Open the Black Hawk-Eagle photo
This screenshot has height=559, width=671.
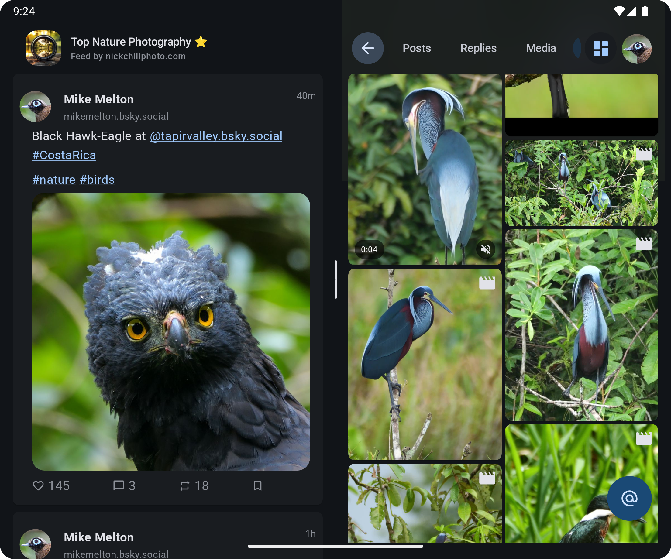[170, 331]
